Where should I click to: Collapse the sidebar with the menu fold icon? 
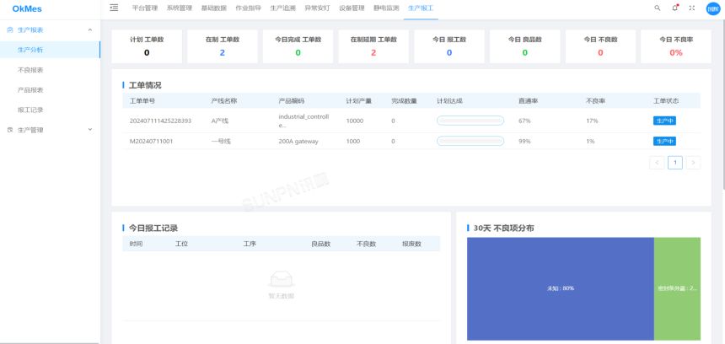114,8
